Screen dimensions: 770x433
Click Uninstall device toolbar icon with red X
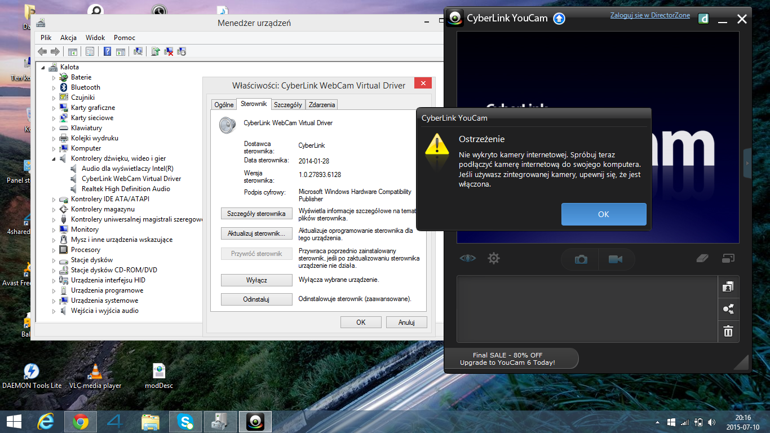pos(169,51)
